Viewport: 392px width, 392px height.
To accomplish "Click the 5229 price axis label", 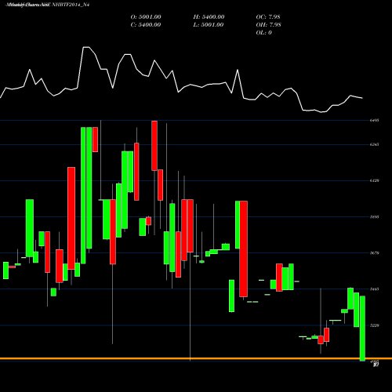I will pyautogui.click(x=374, y=325).
